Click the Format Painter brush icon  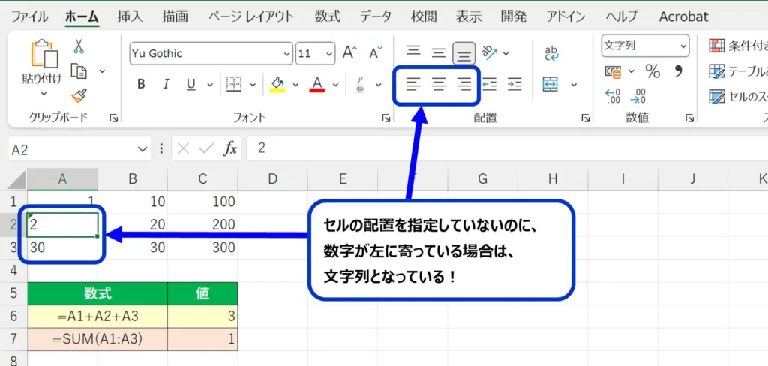78,94
